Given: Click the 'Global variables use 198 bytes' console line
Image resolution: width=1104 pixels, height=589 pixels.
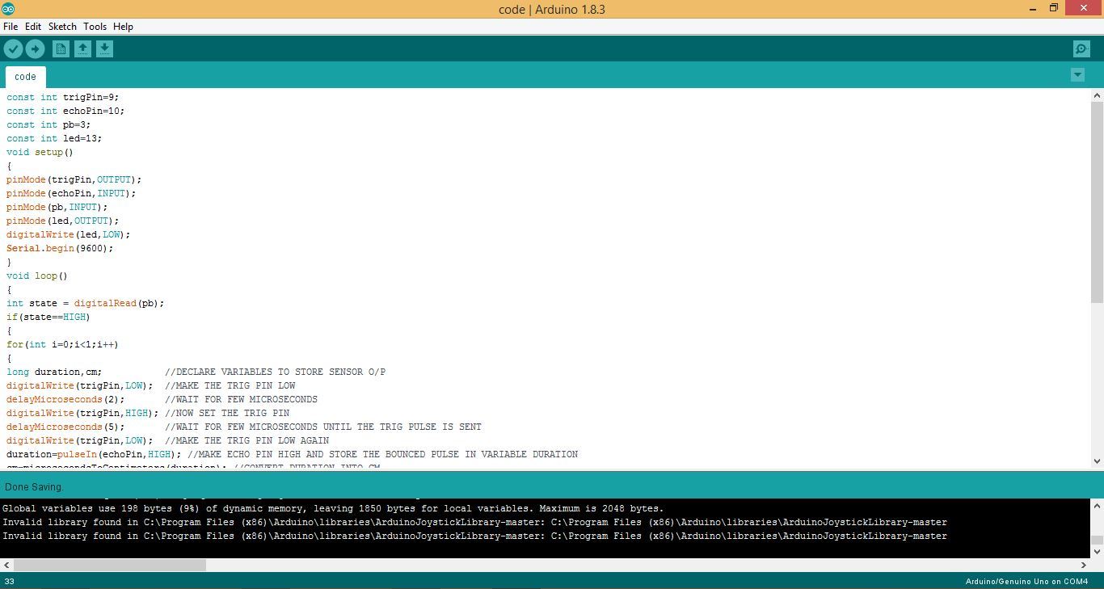Looking at the screenshot, I should point(333,508).
